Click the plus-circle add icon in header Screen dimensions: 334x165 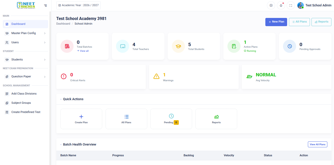[x=271, y=5]
